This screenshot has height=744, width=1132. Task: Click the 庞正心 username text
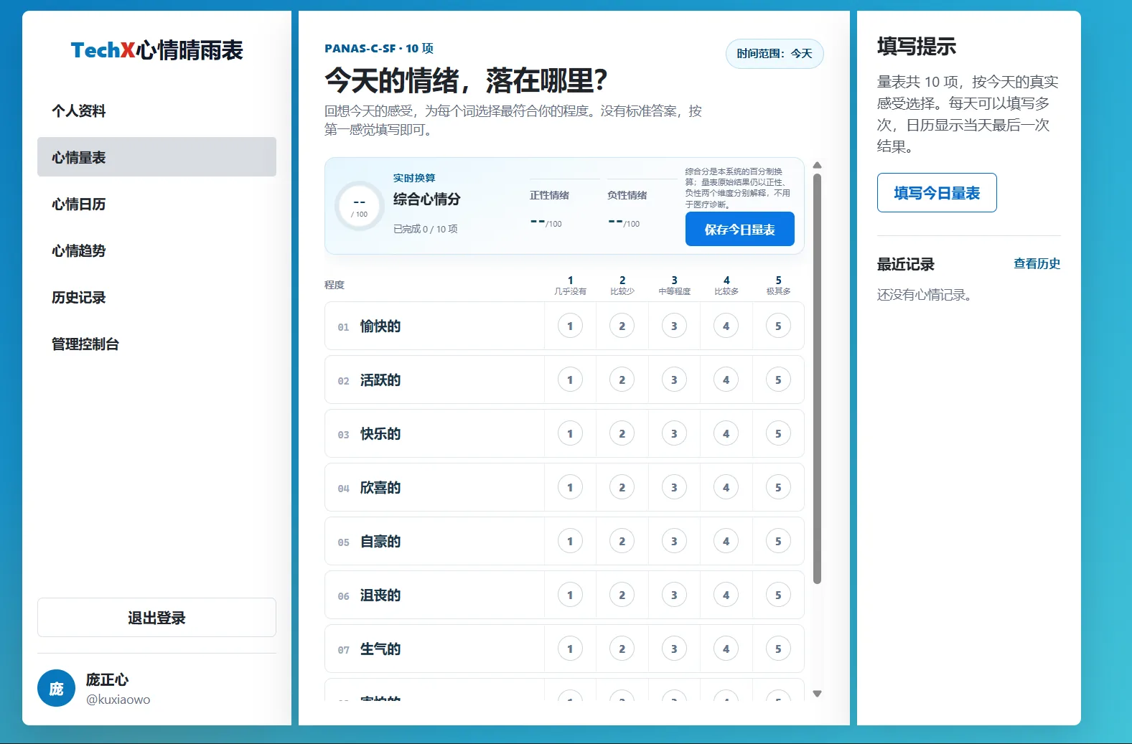pos(107,679)
